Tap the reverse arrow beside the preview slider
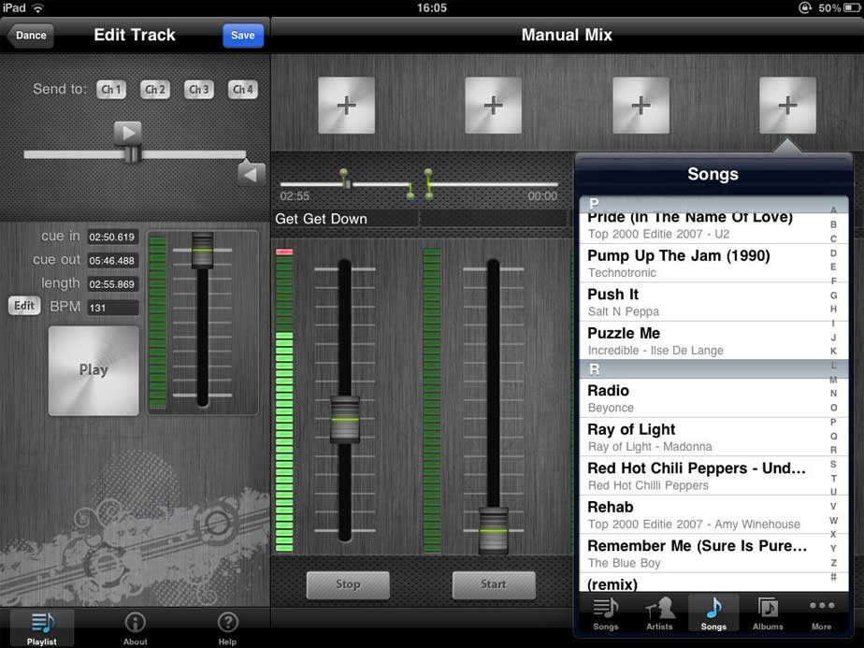The width and height of the screenshot is (864, 648). click(249, 173)
